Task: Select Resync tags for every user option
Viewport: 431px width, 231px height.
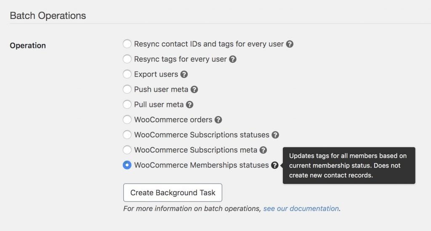Action: pos(127,59)
